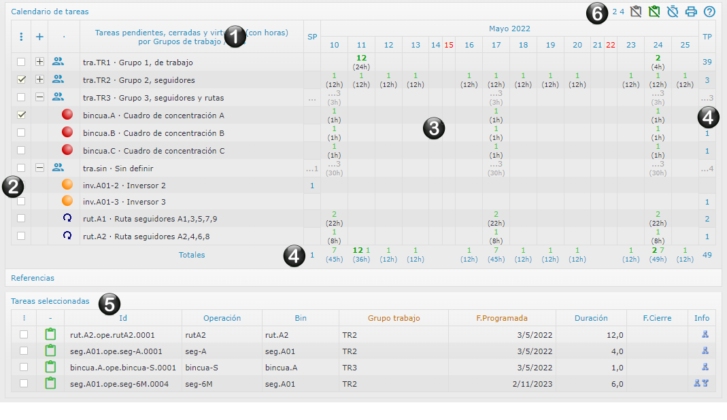
Task: Collapse the tra.TR3 Grupo 3 row
Action: tap(39, 97)
